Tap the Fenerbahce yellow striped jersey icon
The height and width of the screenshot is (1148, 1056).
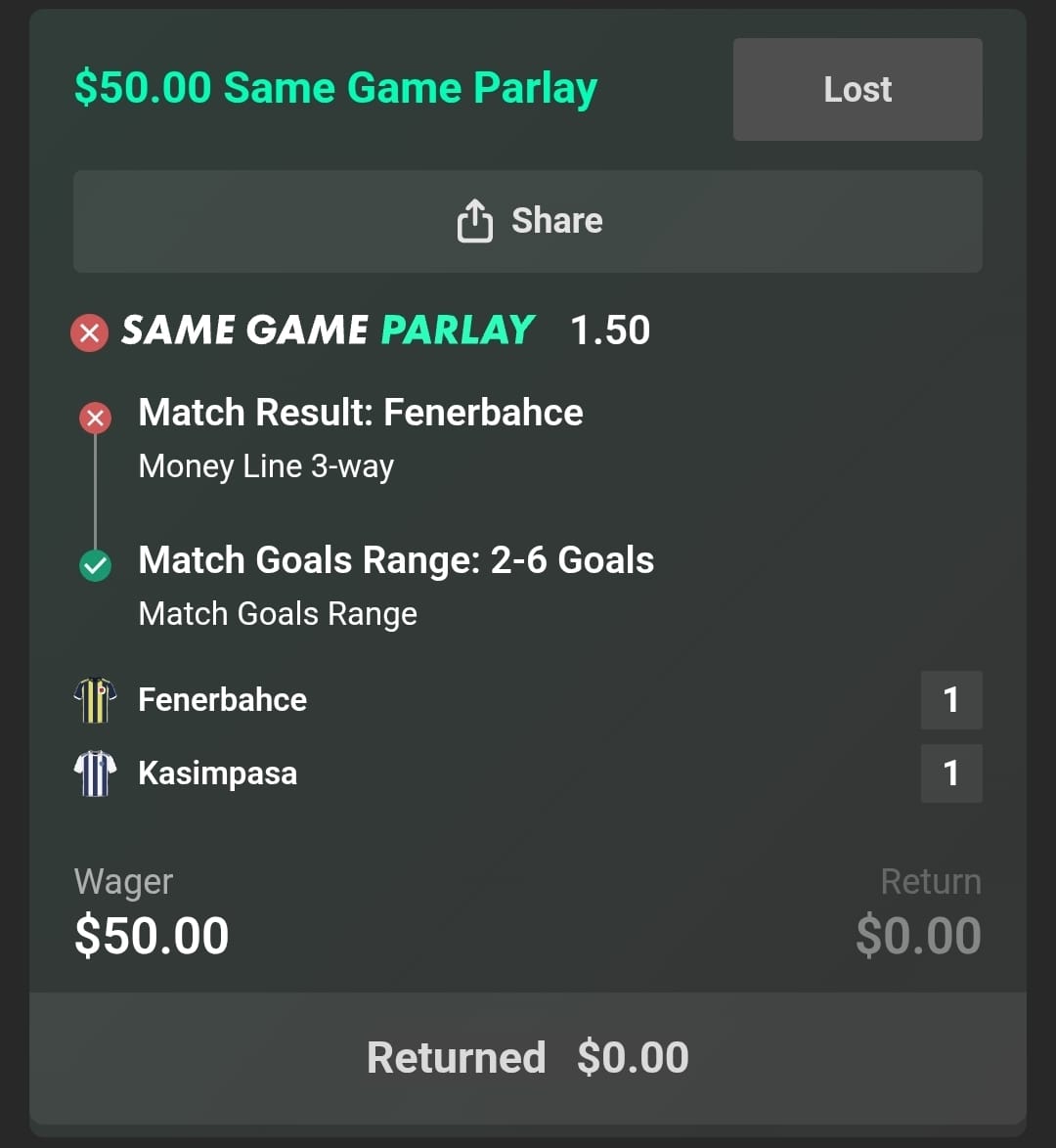(95, 700)
